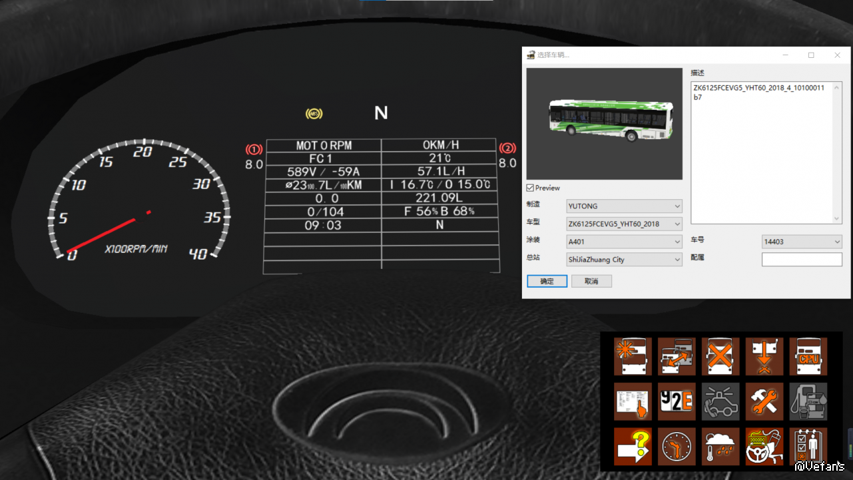The width and height of the screenshot is (853, 480).
Task: Click the bus CPU icon
Action: (x=808, y=356)
